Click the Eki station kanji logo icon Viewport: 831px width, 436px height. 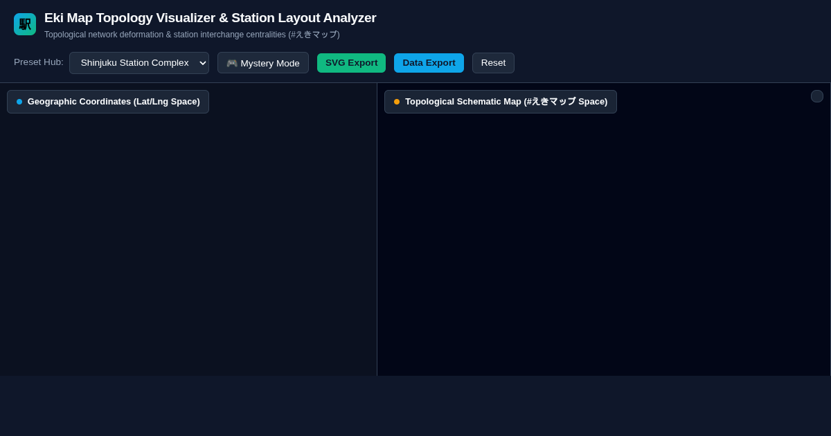25,24
